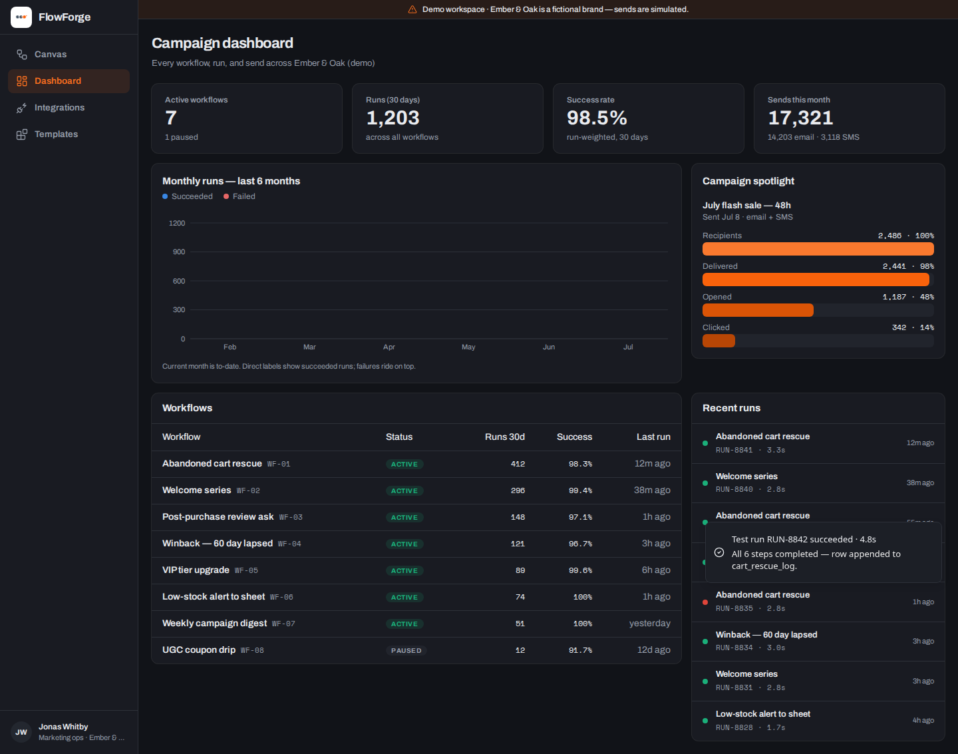Open Welcome series workflow row
958x754 pixels.
click(416, 490)
